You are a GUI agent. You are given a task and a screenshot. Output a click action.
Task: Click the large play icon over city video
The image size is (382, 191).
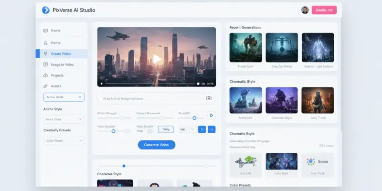(x=157, y=59)
